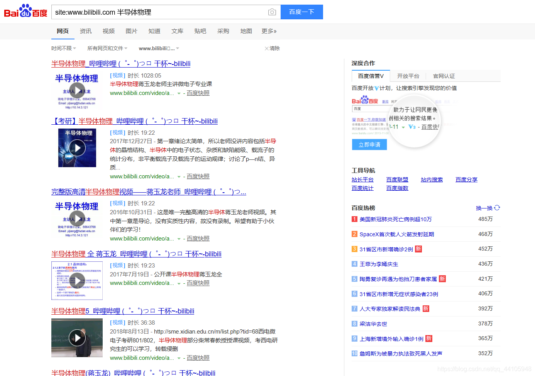535x376 pixels.
Task: Expand arrow beside 【考研】 result URL
Action: [179, 177]
